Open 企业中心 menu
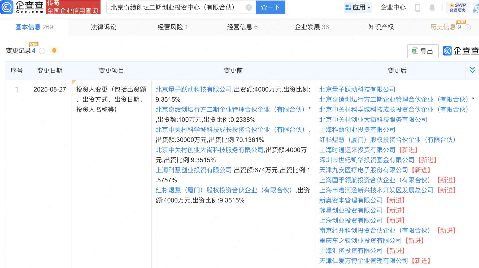479x268 pixels. (x=393, y=7)
